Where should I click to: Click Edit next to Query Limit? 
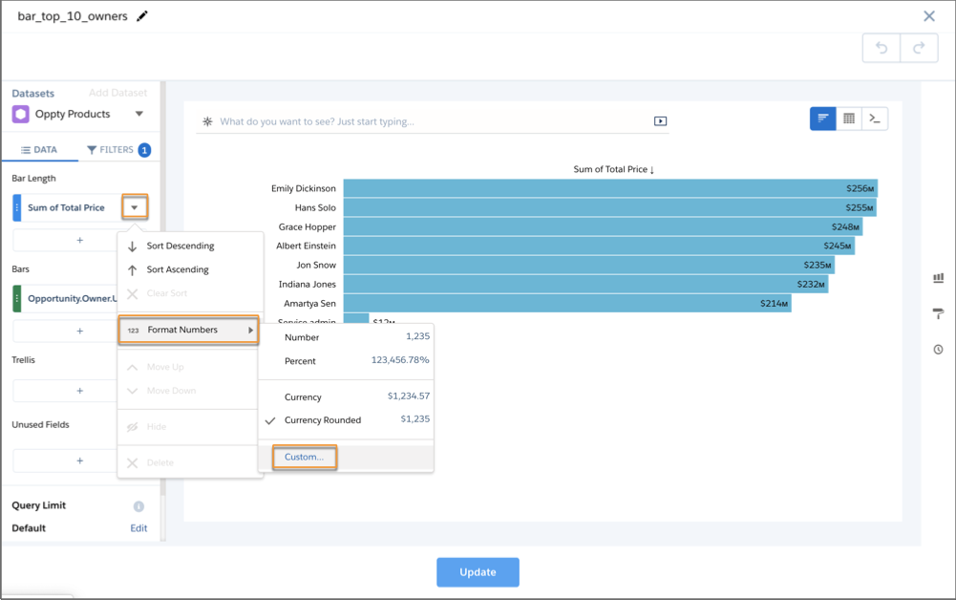coord(138,528)
